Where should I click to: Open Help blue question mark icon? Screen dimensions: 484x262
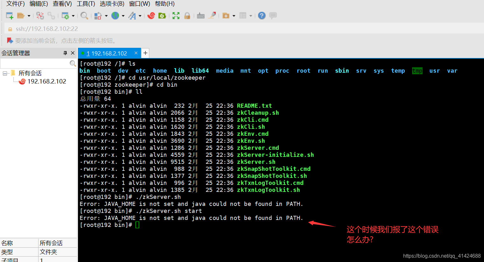click(x=262, y=16)
